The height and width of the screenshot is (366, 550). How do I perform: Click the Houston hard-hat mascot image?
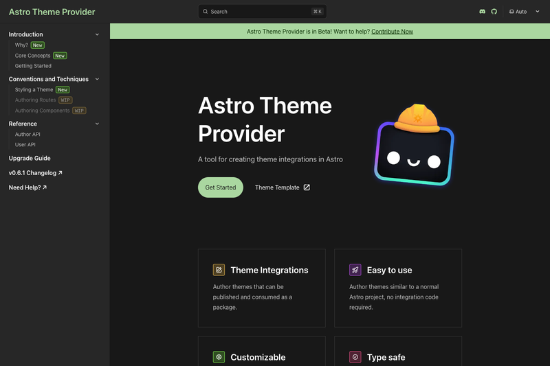415,144
